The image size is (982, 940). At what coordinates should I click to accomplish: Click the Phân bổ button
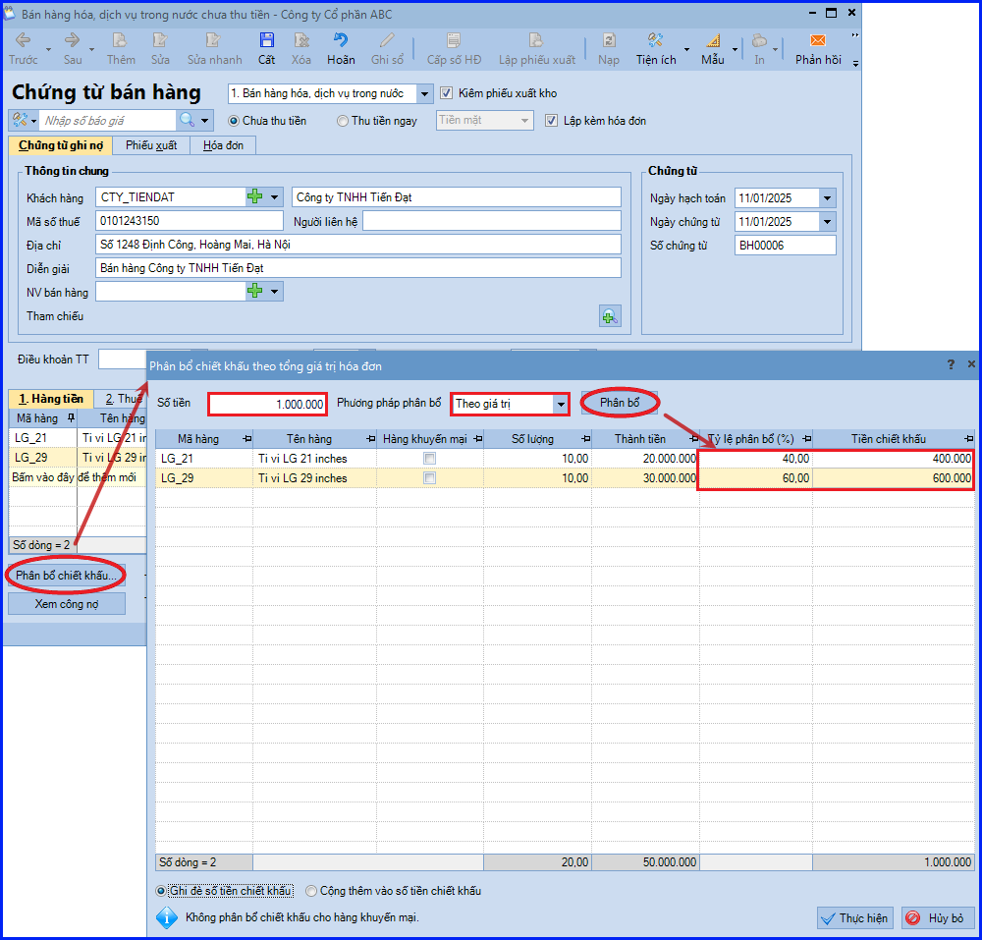(620, 403)
